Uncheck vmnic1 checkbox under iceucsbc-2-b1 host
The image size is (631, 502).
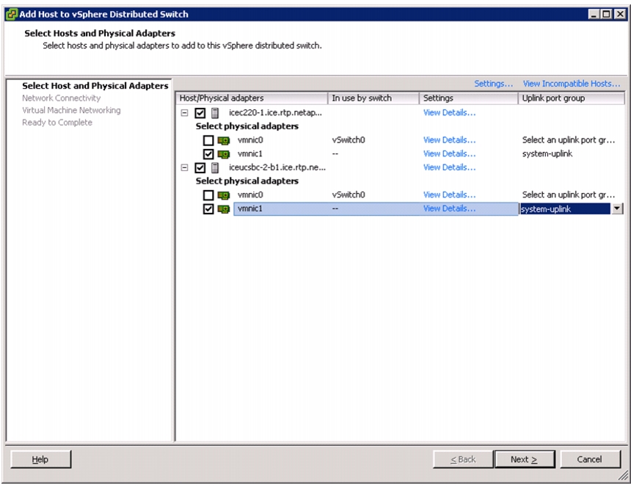tap(208, 209)
